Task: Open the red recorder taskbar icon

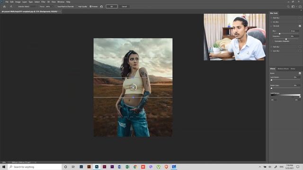Action: [x=143, y=167]
